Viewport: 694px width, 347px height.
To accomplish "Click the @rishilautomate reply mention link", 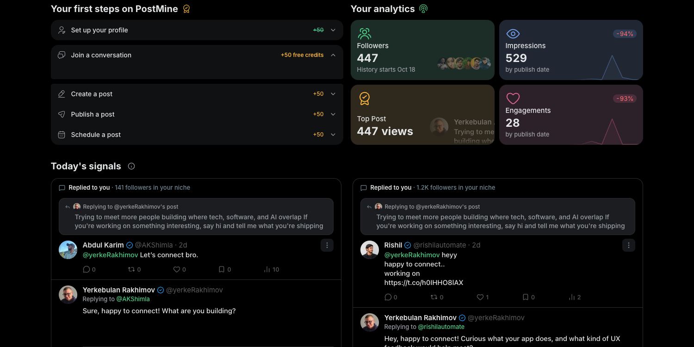I will point(442,327).
